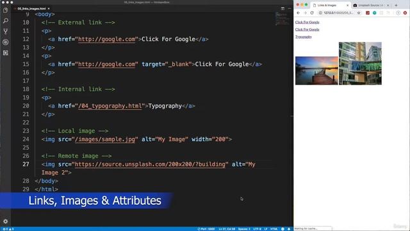410x231 pixels.
Task: Click the width="200" attribute on line 24
Action: [210, 139]
